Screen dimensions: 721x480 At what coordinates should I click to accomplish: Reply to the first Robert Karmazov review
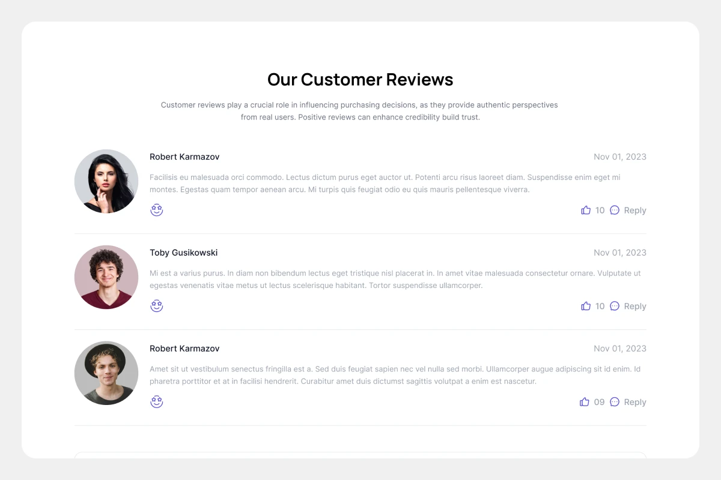click(x=634, y=211)
